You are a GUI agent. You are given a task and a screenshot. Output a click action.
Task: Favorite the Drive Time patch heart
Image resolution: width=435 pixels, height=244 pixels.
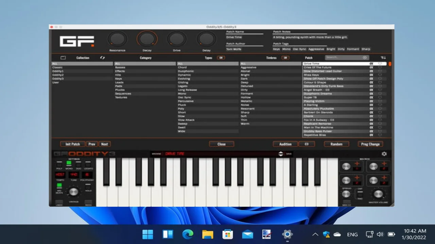[x=380, y=64]
